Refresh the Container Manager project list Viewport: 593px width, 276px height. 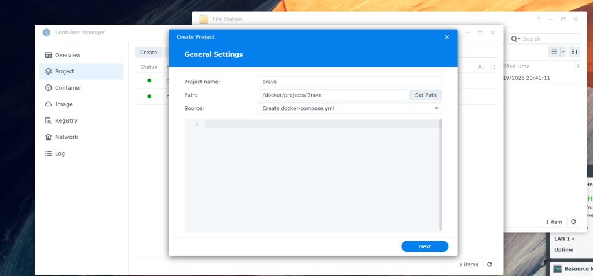[x=489, y=264]
